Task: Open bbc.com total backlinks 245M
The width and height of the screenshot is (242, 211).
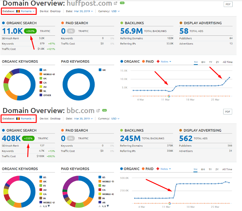Action: point(130,138)
